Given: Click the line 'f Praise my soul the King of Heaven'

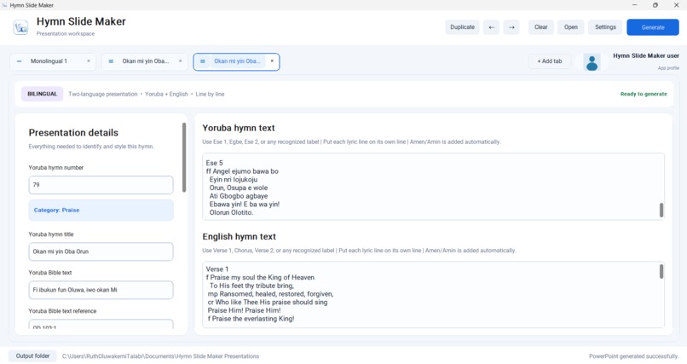Looking at the screenshot, I should click(x=260, y=278).
